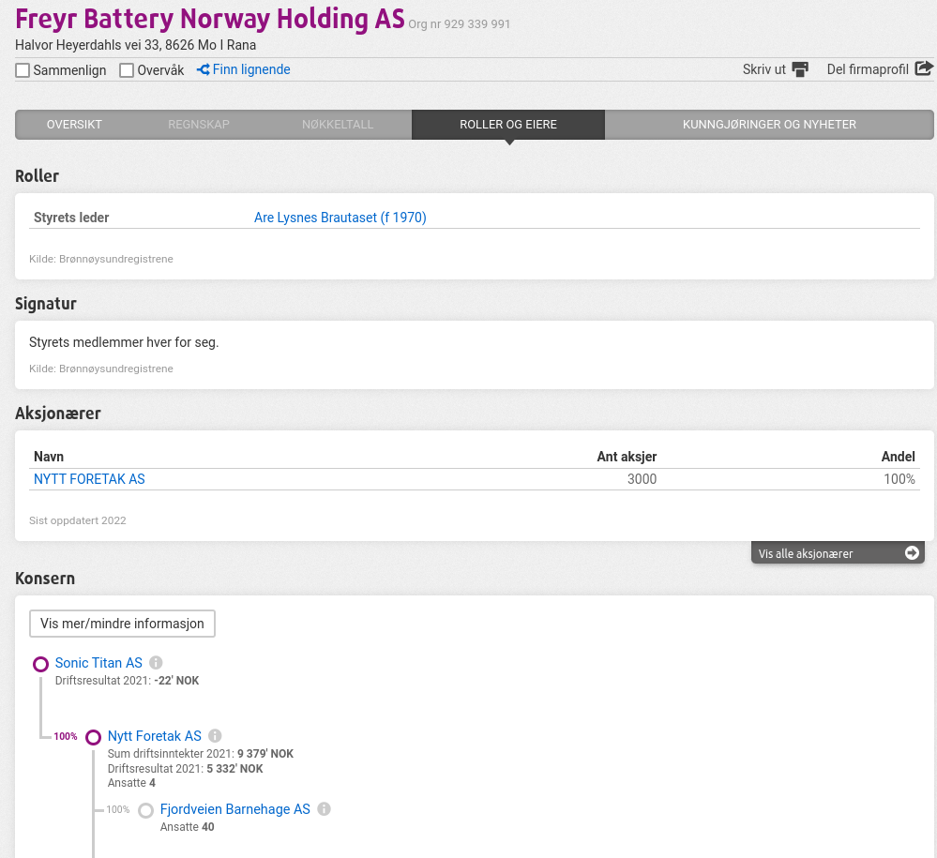Open Fjordveien Barnehage AS link
The image size is (937, 858).
click(234, 809)
